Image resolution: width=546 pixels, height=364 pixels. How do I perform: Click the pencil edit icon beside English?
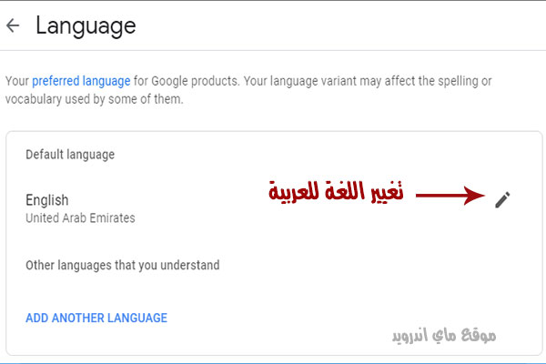click(x=502, y=199)
